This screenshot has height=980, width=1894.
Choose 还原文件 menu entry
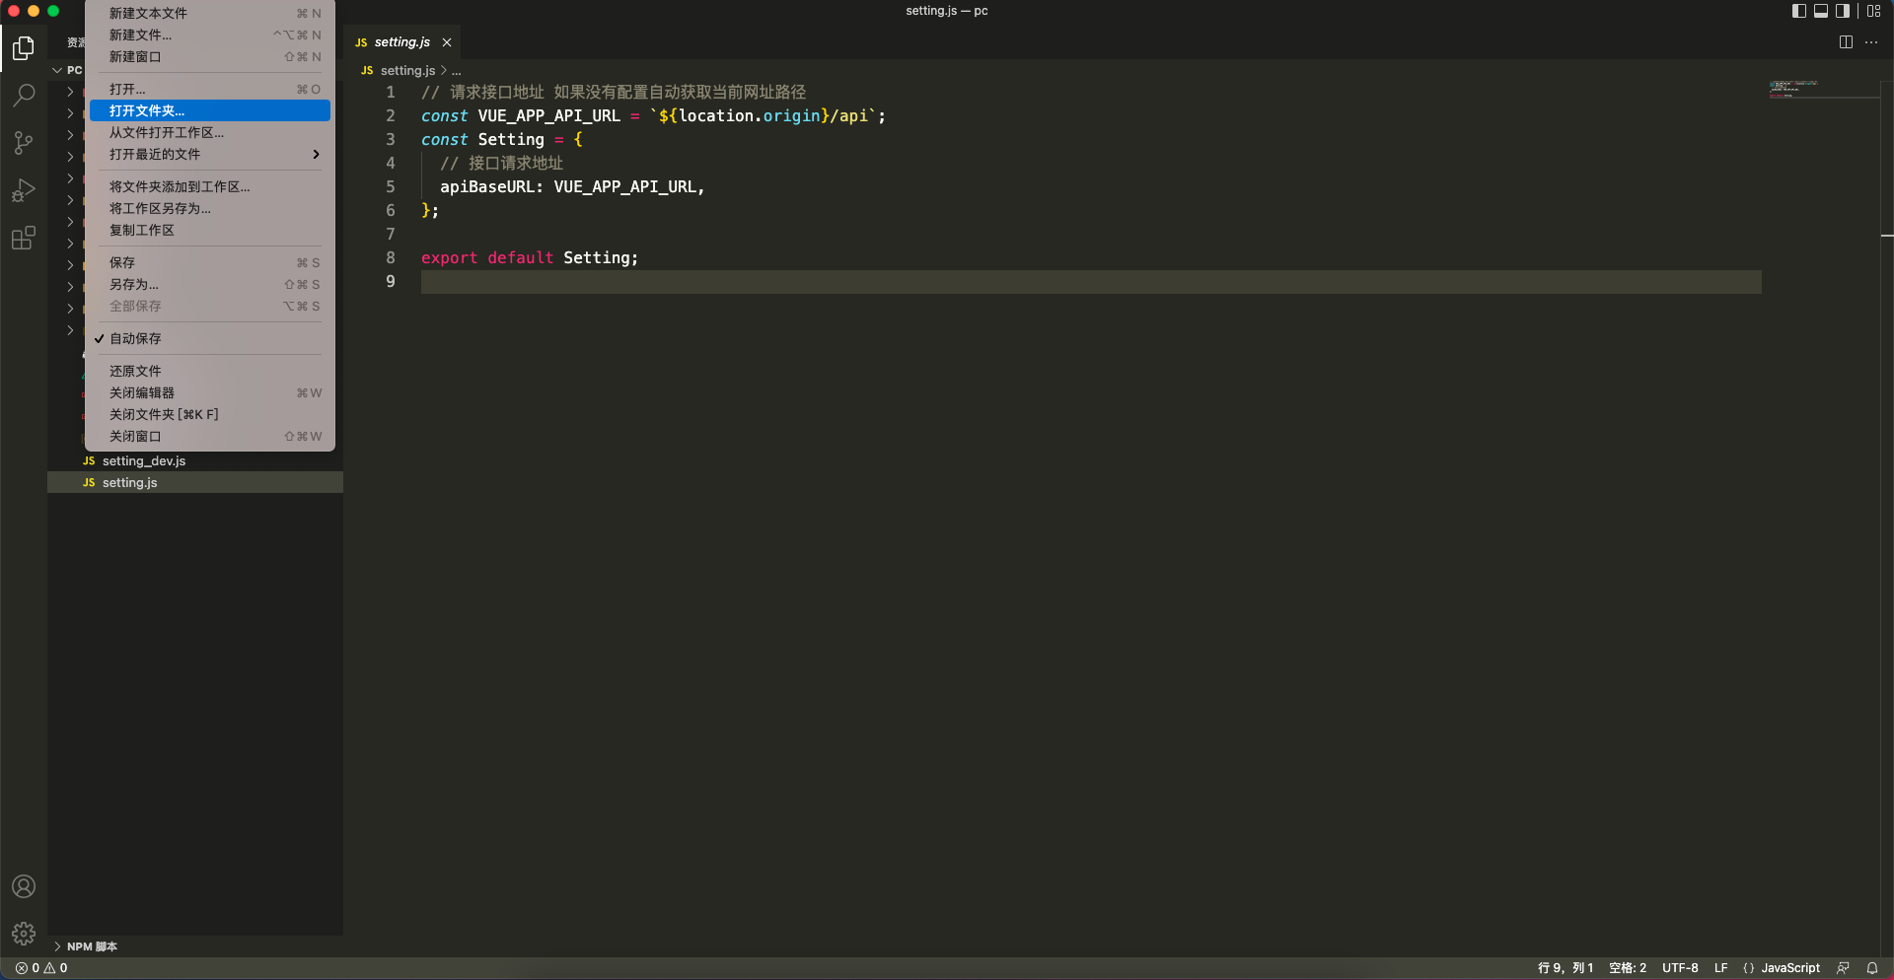tap(208, 371)
